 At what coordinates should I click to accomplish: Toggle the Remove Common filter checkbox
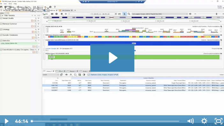click(x=1, y=24)
